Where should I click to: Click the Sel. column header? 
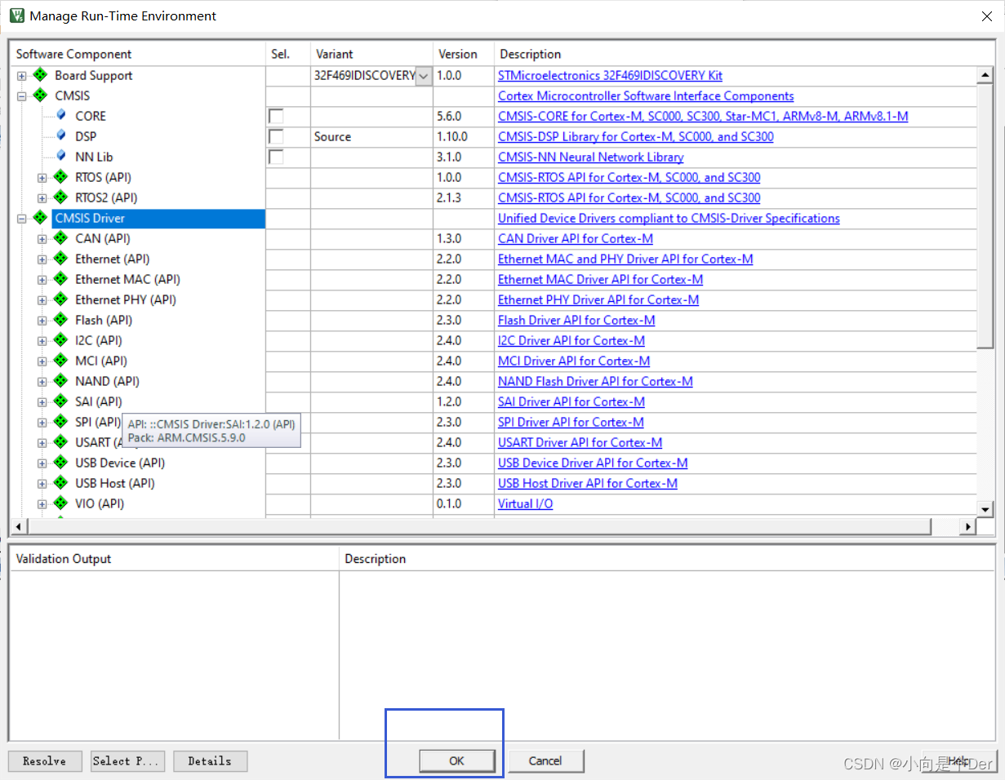(x=288, y=54)
